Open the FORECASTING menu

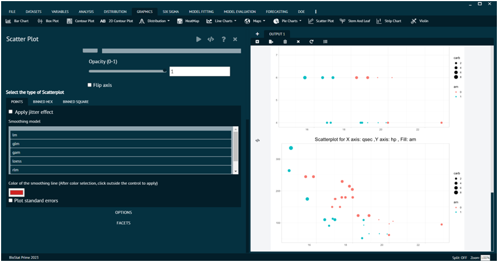click(x=277, y=12)
